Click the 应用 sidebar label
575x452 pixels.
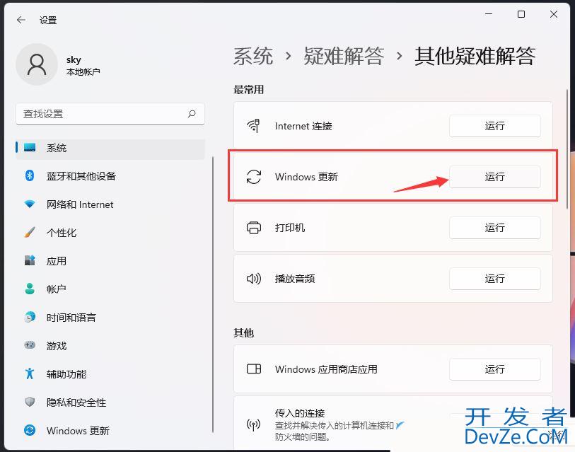coord(57,261)
